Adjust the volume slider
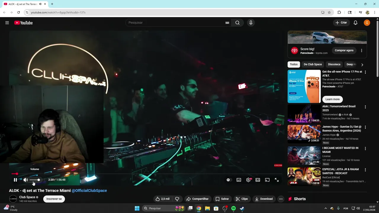The height and width of the screenshot is (213, 379). point(35,180)
